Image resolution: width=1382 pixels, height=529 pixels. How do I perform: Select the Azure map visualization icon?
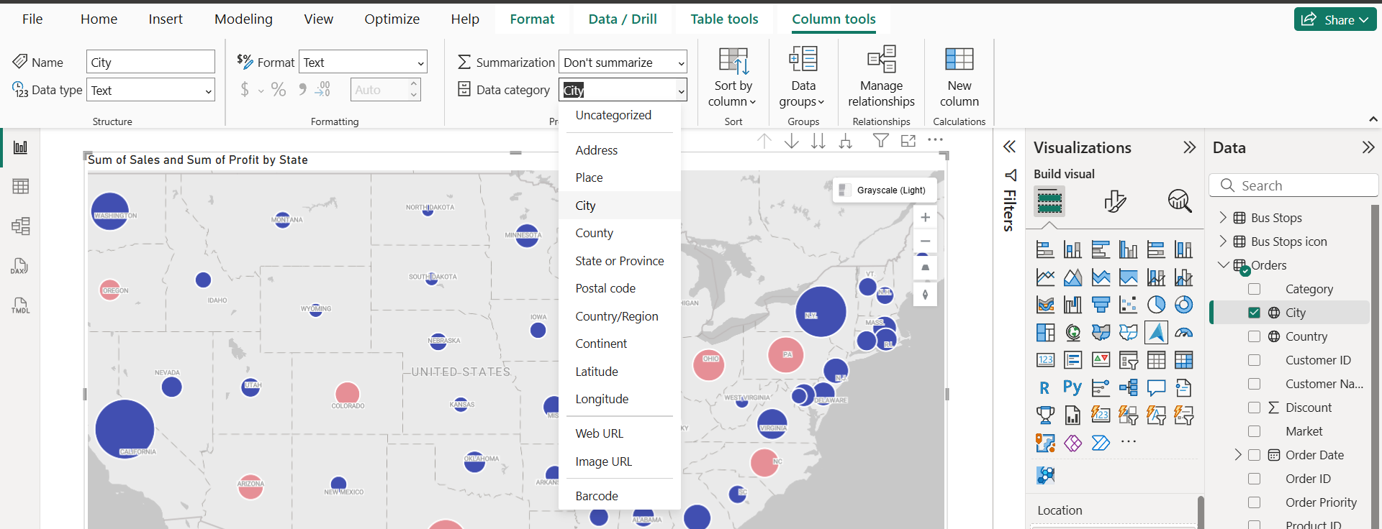click(x=1156, y=332)
